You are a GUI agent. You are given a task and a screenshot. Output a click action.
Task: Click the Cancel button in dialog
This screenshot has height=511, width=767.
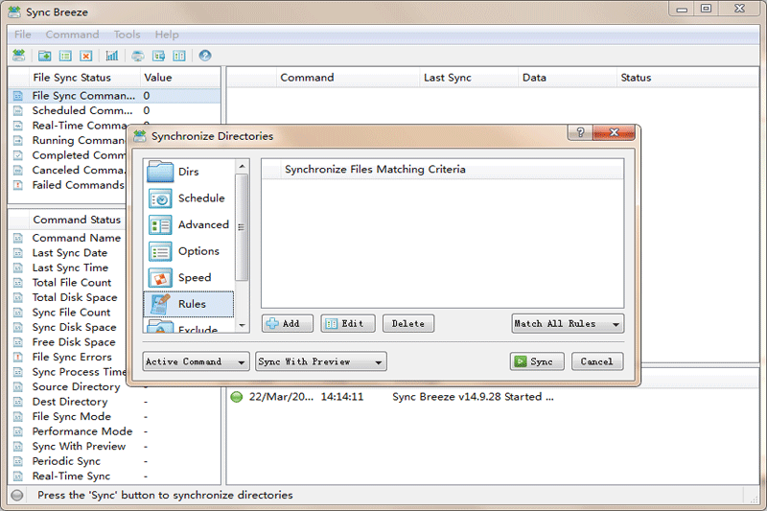[x=597, y=361]
